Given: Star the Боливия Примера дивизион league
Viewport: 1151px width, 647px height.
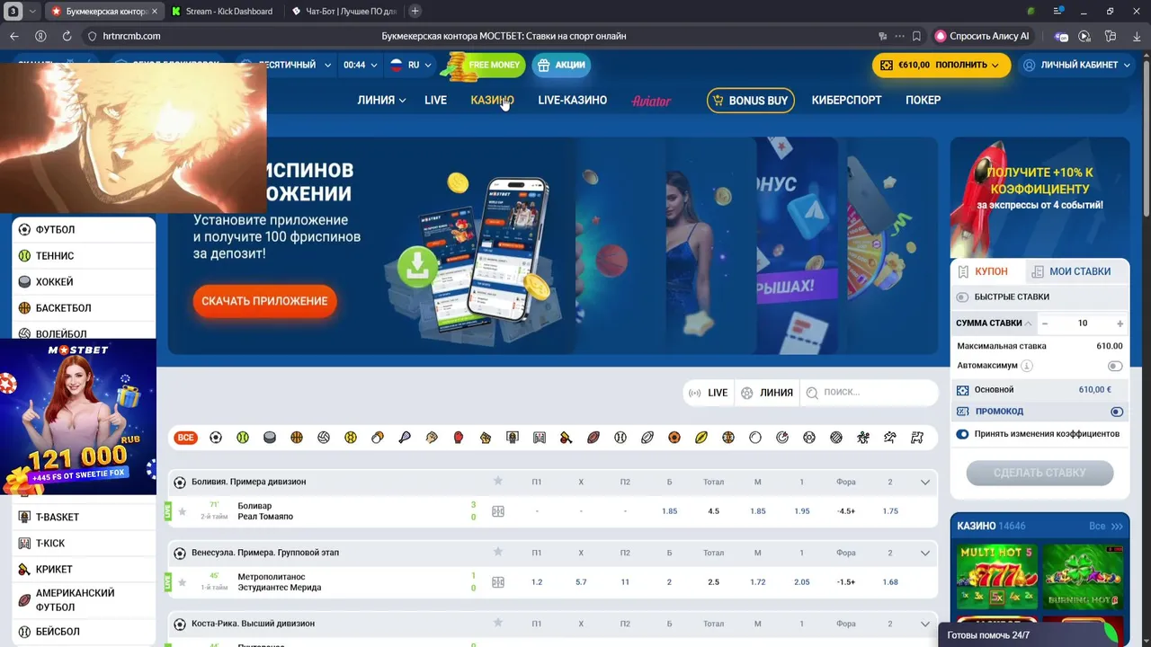Looking at the screenshot, I should click(498, 482).
